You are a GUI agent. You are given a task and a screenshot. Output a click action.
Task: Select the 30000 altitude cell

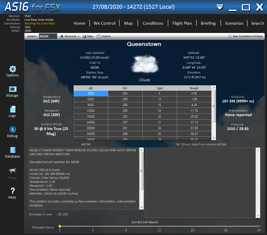click(91, 128)
